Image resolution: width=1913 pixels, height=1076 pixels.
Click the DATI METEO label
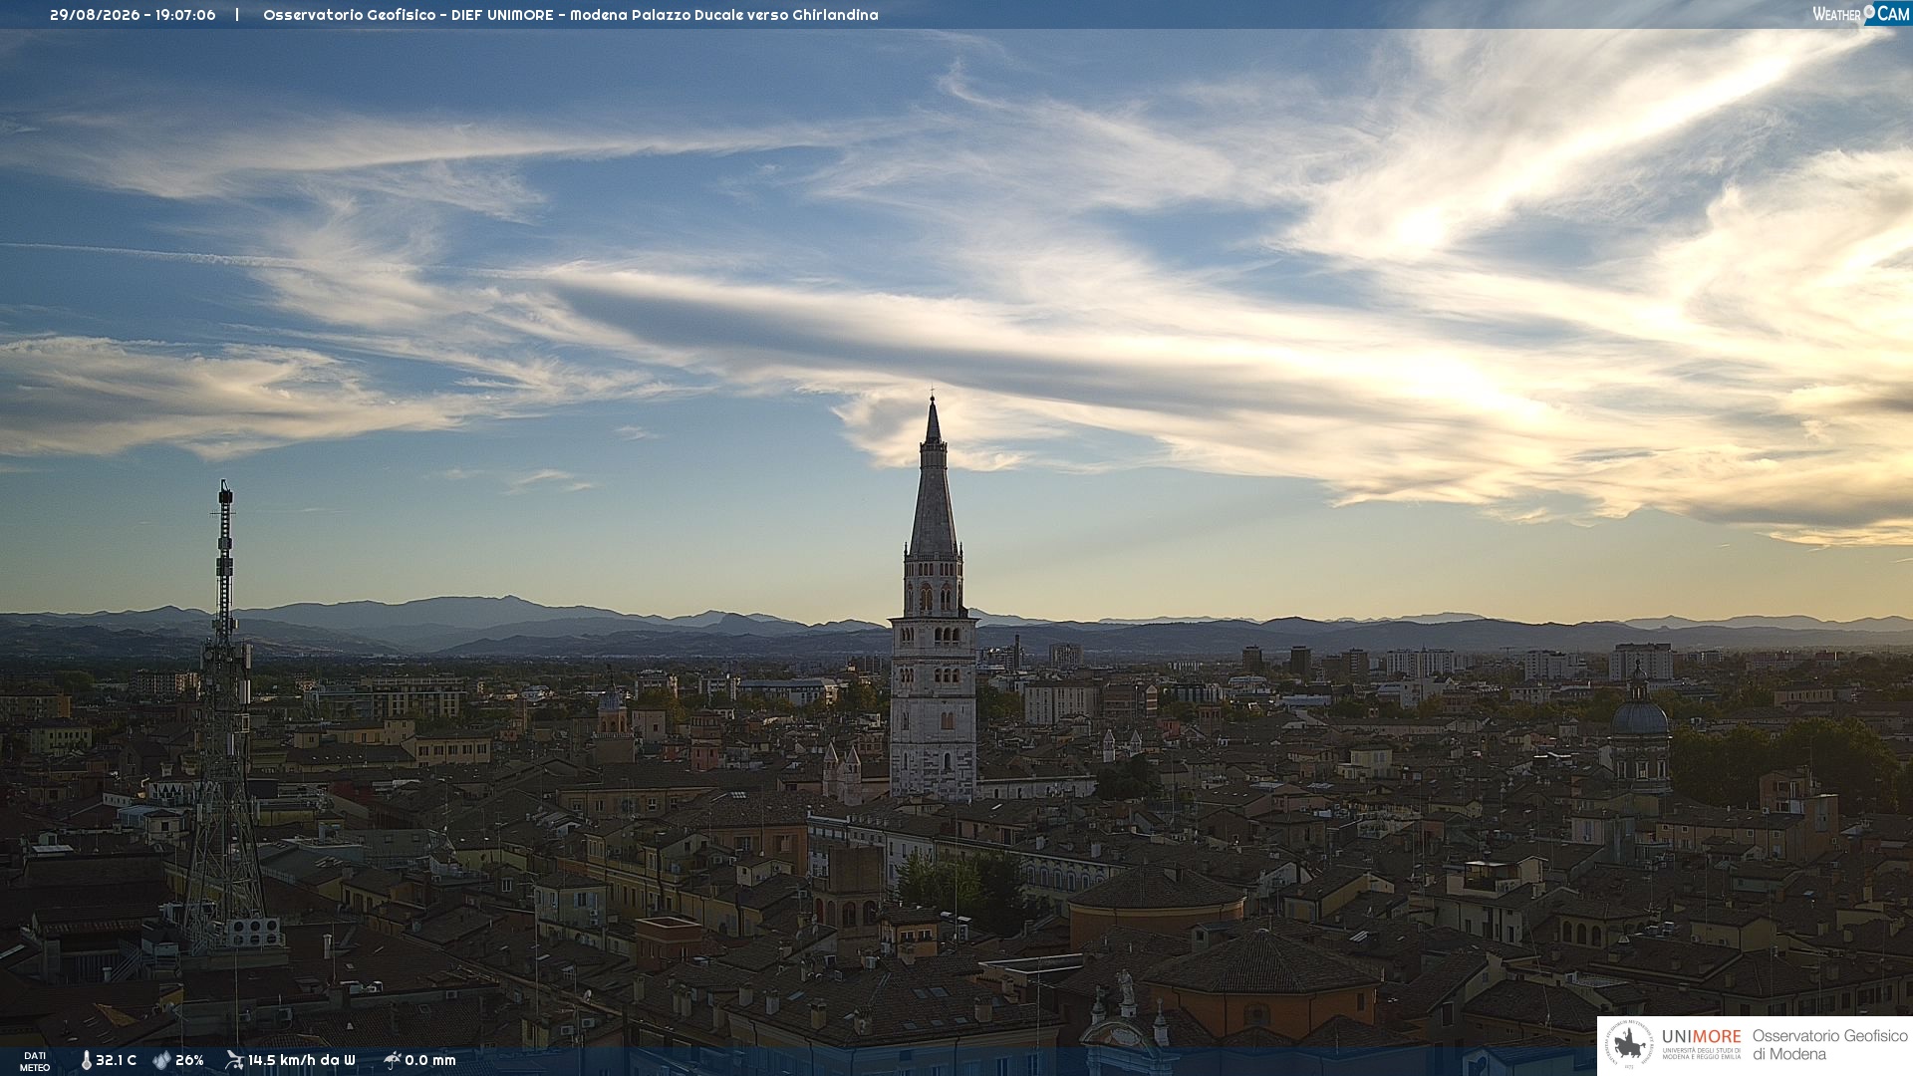[x=35, y=1061]
